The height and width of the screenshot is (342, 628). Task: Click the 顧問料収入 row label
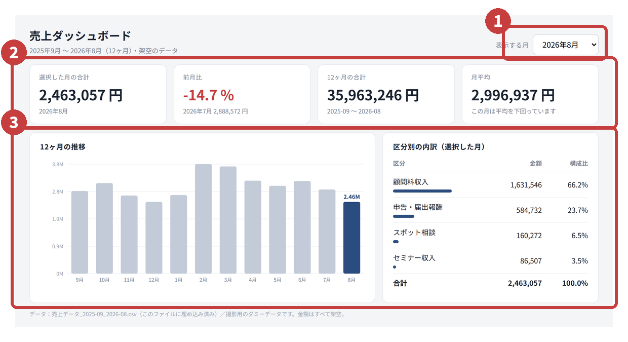(411, 181)
